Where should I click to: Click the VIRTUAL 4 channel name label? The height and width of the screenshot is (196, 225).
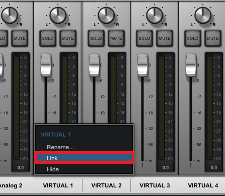click(203, 185)
